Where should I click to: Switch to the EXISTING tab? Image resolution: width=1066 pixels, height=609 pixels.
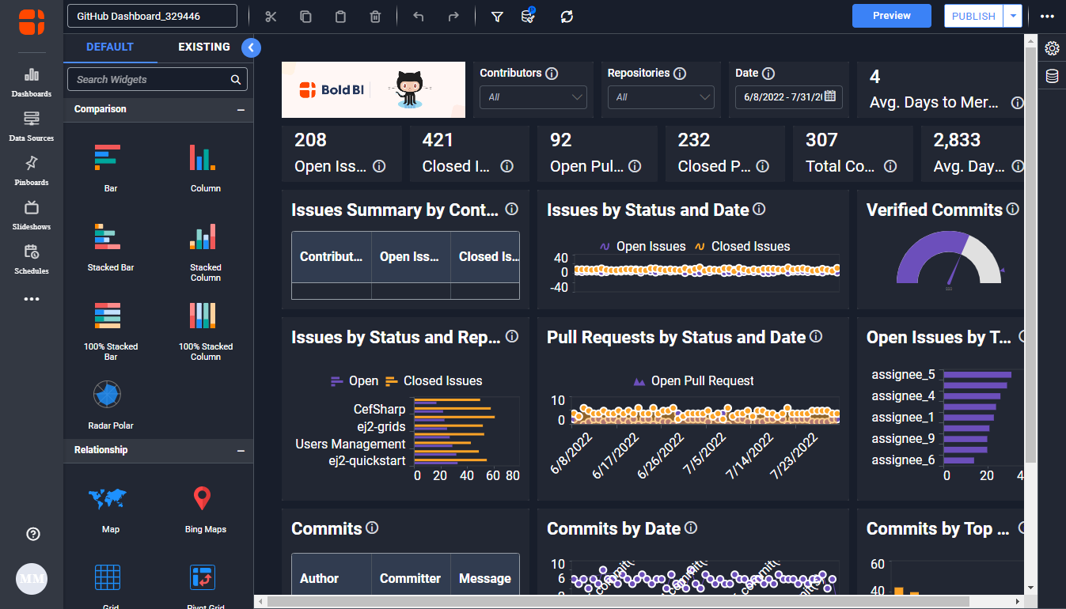pos(204,47)
